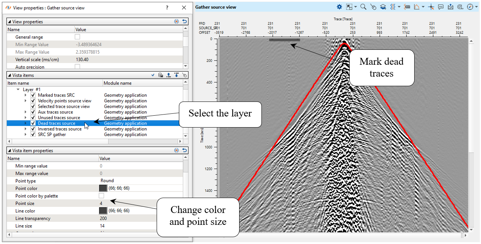Select SRC SP gather layer
This screenshot has width=481, height=244.
pos(52,134)
